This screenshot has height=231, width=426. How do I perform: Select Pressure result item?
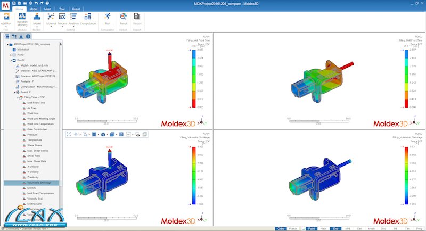click(32, 135)
